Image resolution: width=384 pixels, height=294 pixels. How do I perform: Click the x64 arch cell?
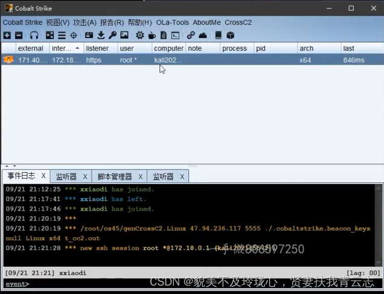coord(319,60)
